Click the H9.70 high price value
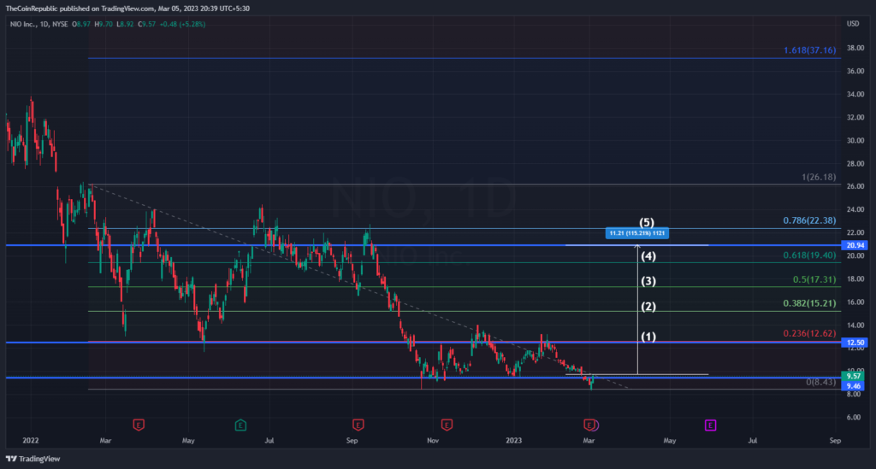Viewport: 876px width, 469px height. [104, 25]
